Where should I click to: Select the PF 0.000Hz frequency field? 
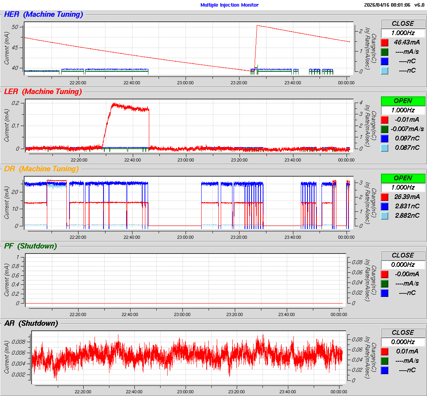pos(403,265)
